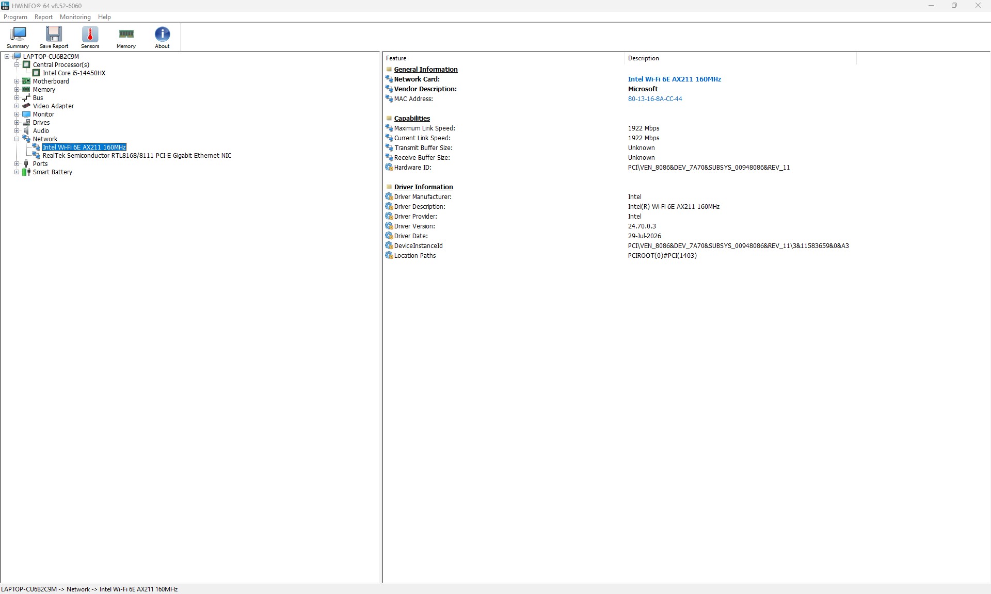This screenshot has width=991, height=594.
Task: Open the Program menu
Action: pos(15,17)
